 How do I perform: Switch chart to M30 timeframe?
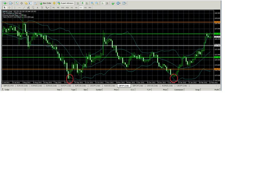click(x=67, y=8)
